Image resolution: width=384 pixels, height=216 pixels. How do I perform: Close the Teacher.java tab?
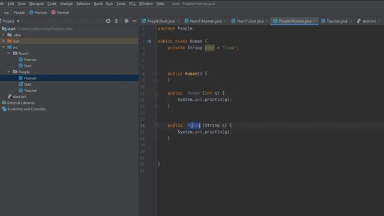pyautogui.click(x=350, y=22)
